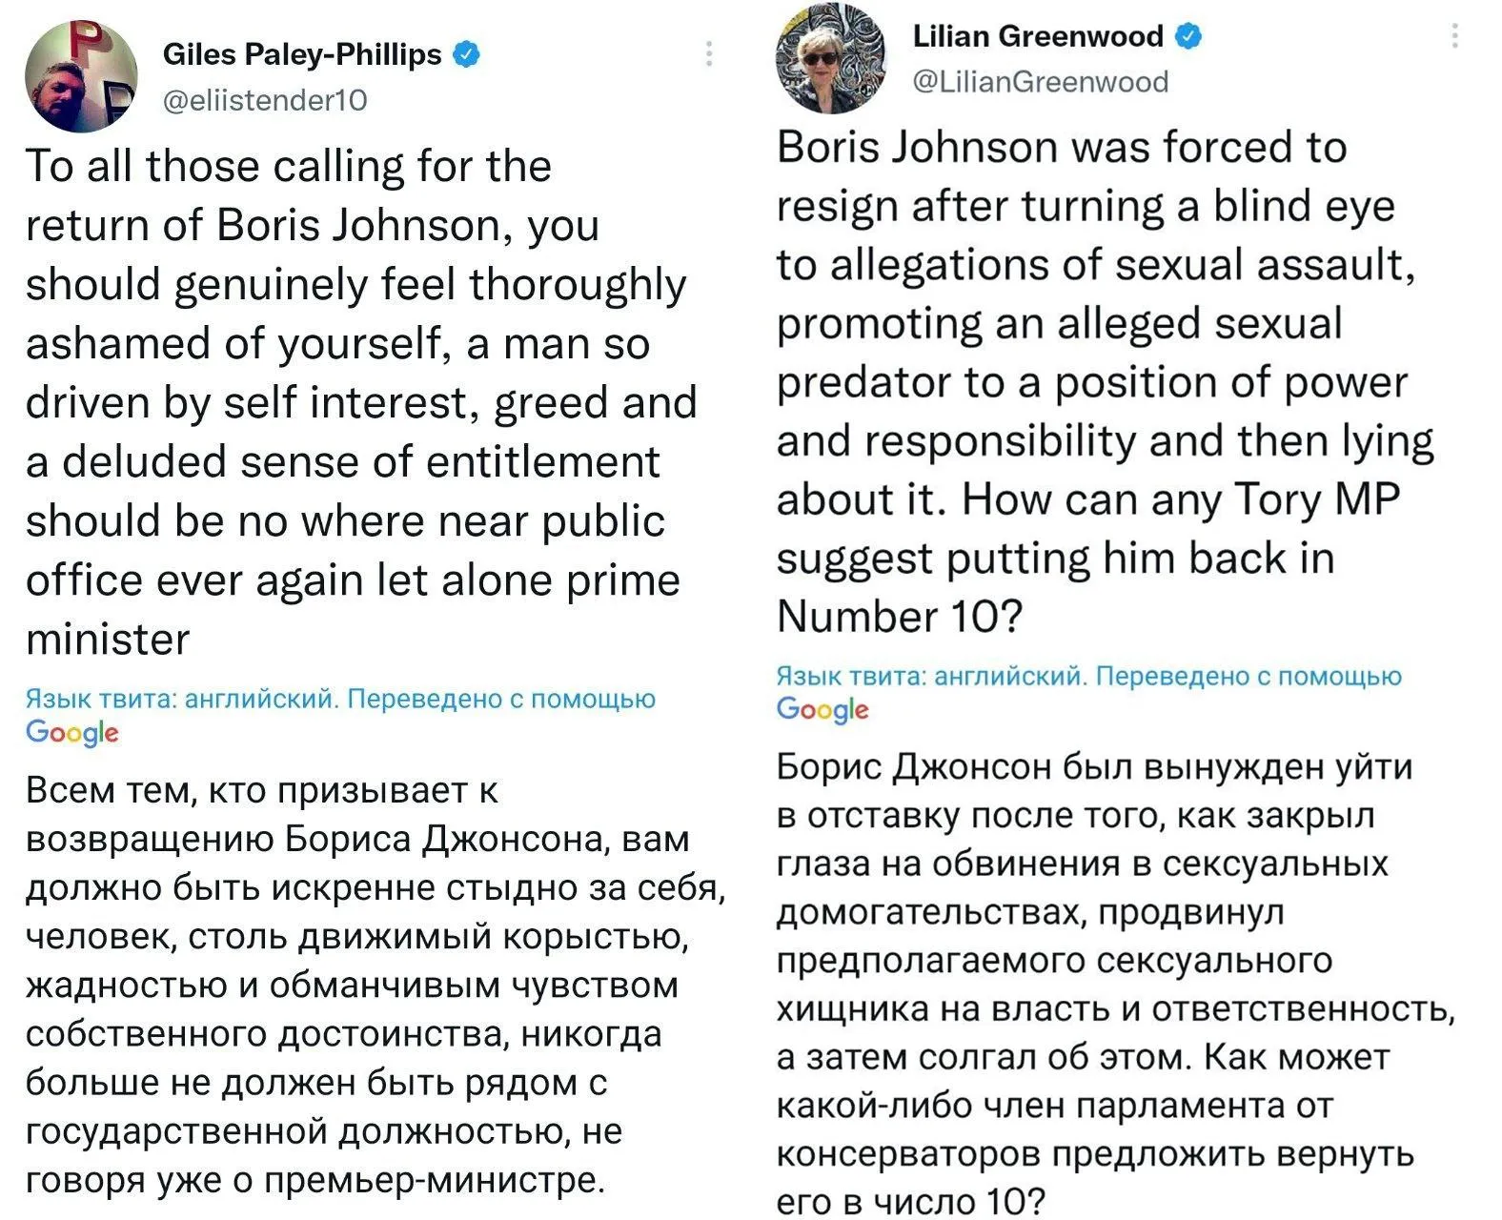The height and width of the screenshot is (1220, 1502).
Task: Select Lilian's English tweet about Boris Johnson
Action: tap(1106, 382)
